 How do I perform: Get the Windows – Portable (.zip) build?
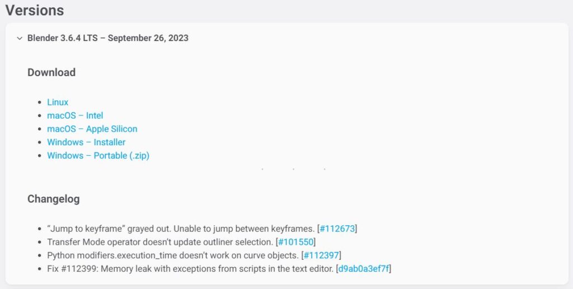(x=98, y=156)
